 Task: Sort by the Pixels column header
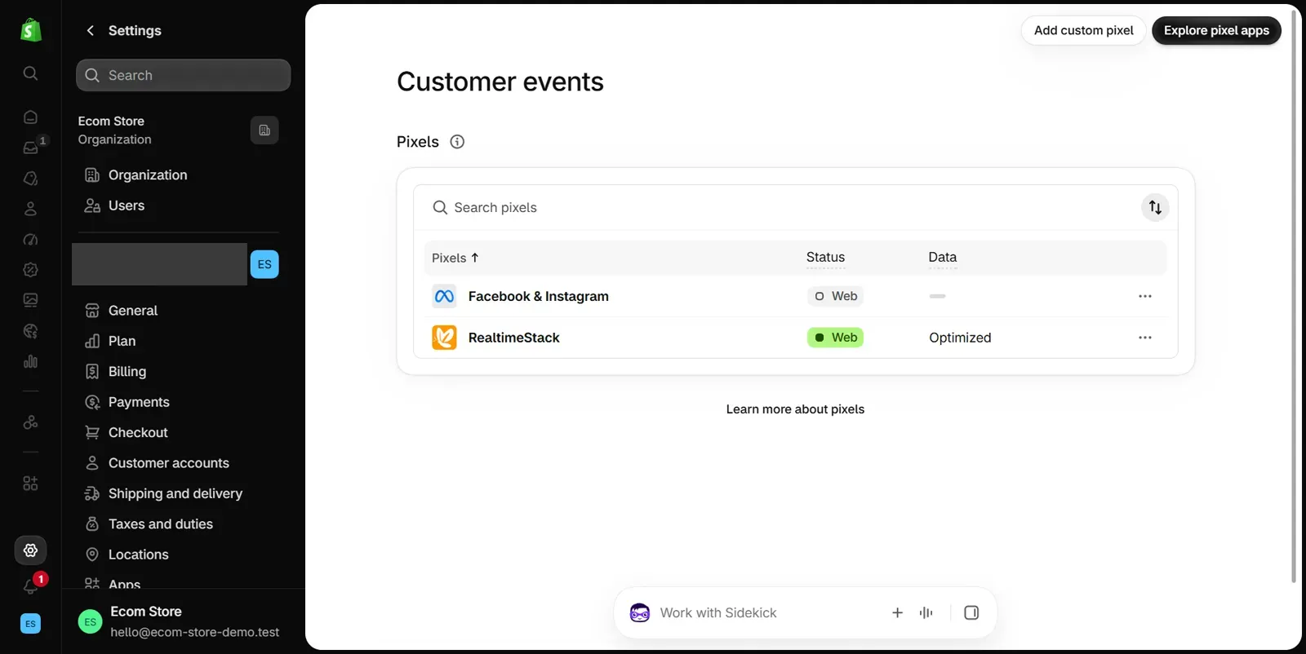455,258
